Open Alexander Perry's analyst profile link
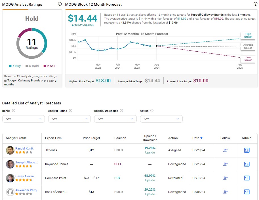The image size is (259, 200). (x=26, y=190)
